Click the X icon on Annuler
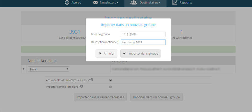The image size is (252, 112). [x=100, y=54]
